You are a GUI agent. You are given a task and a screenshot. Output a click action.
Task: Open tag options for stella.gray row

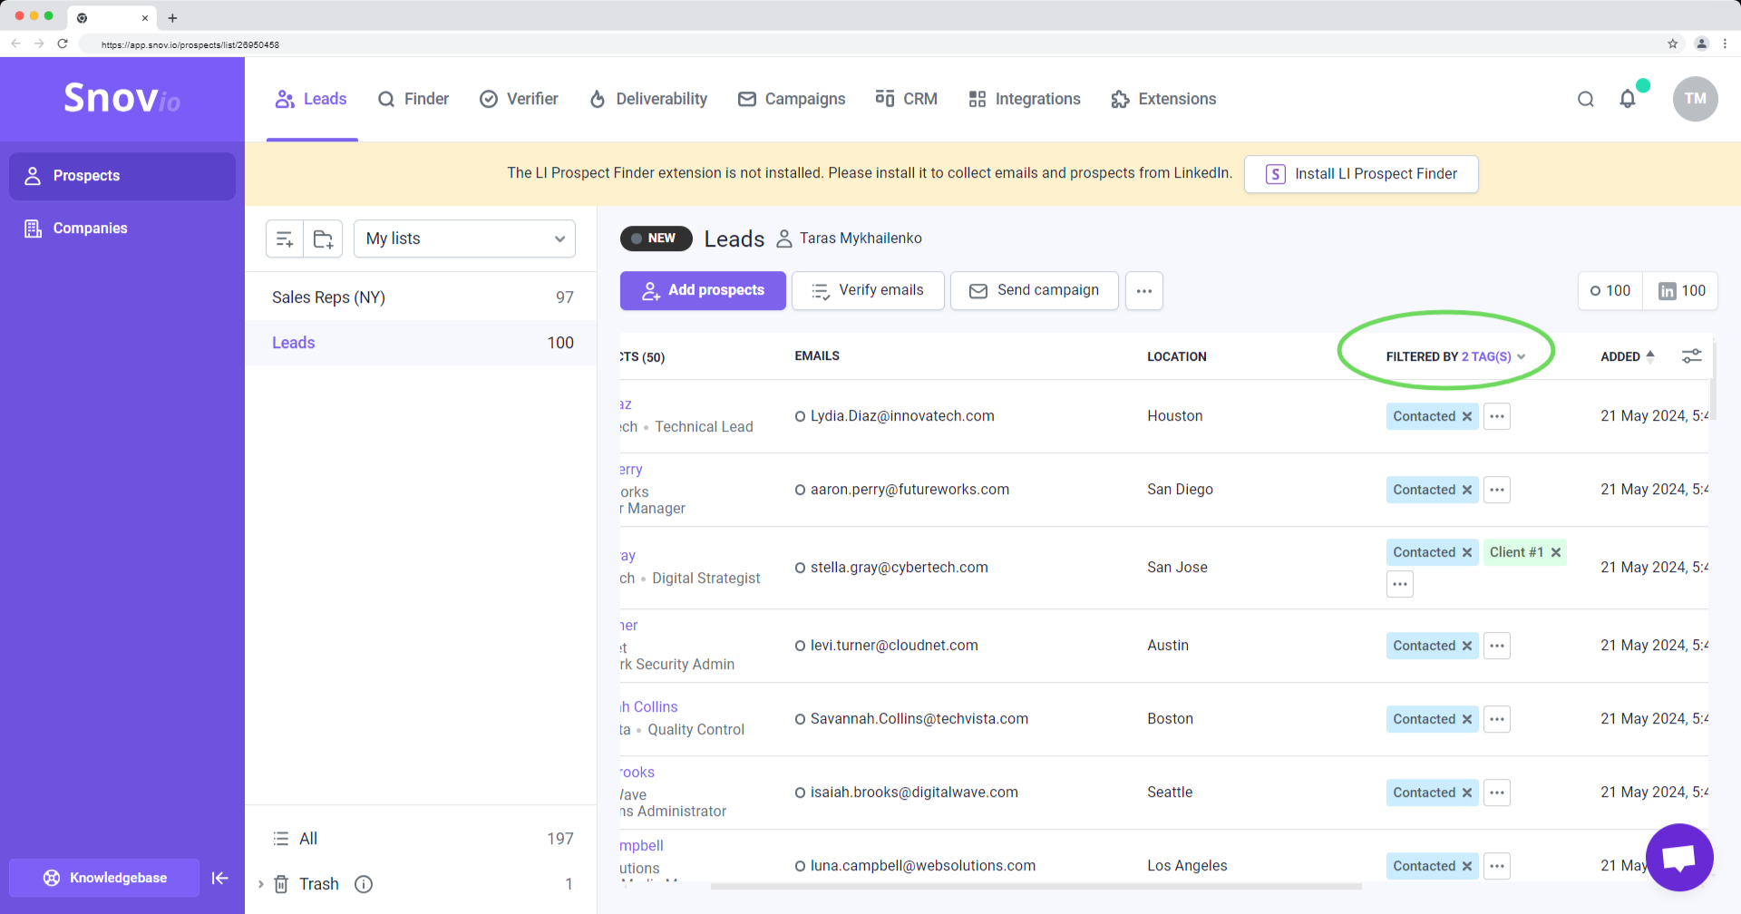1400,584
